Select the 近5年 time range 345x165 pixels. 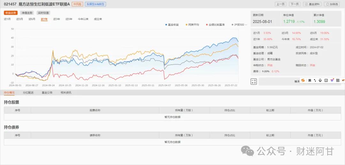tap(69, 19)
